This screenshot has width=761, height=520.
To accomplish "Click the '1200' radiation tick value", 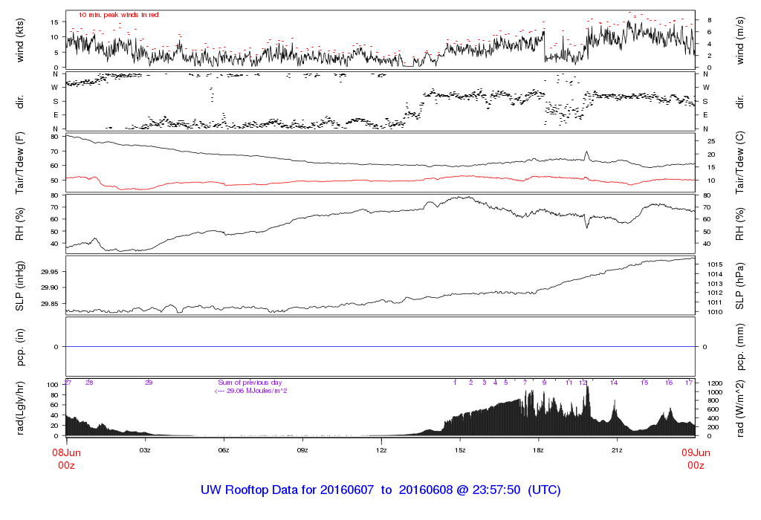I will [x=715, y=383].
